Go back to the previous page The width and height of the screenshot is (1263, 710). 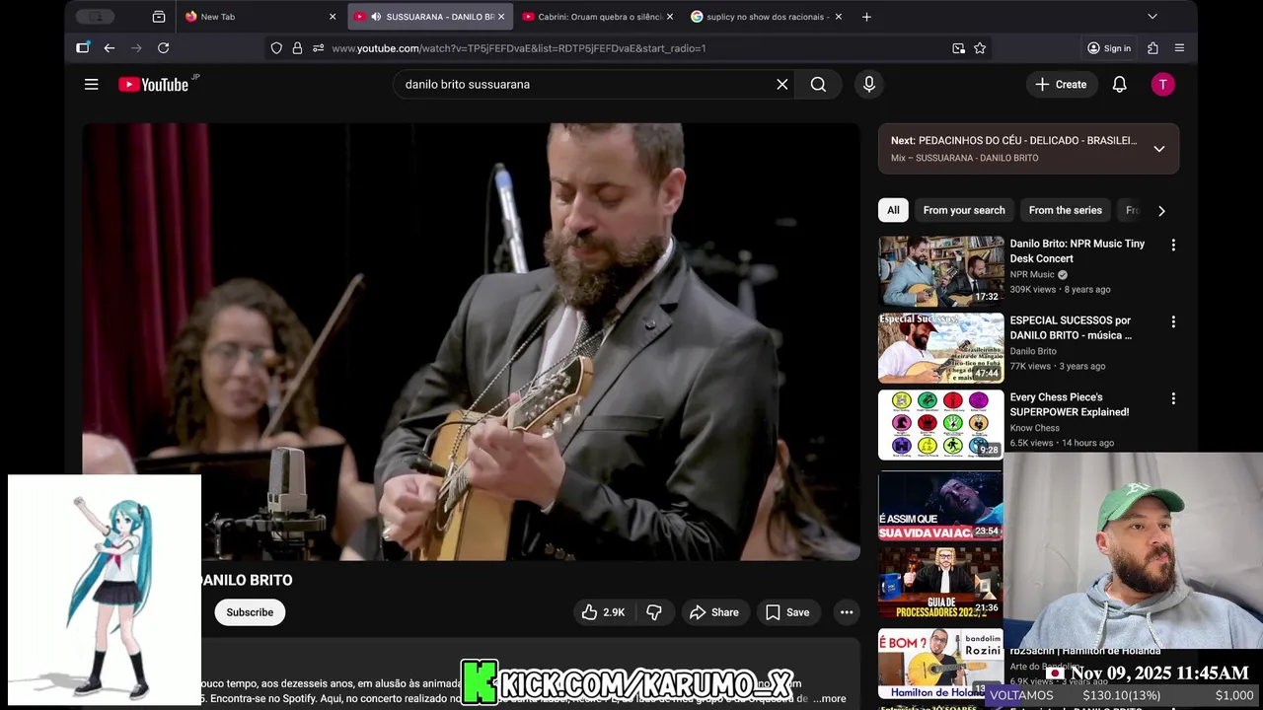(x=110, y=48)
